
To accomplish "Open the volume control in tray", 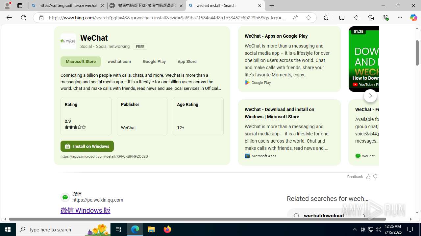I will [x=379, y=229].
